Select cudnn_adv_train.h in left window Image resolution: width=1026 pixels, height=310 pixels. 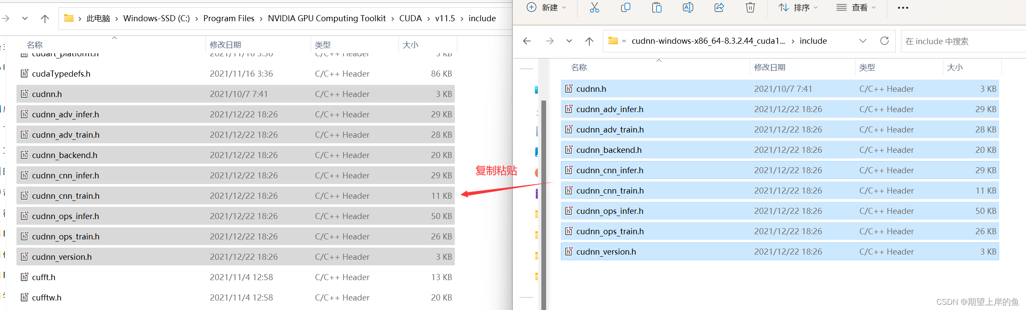[236, 135]
